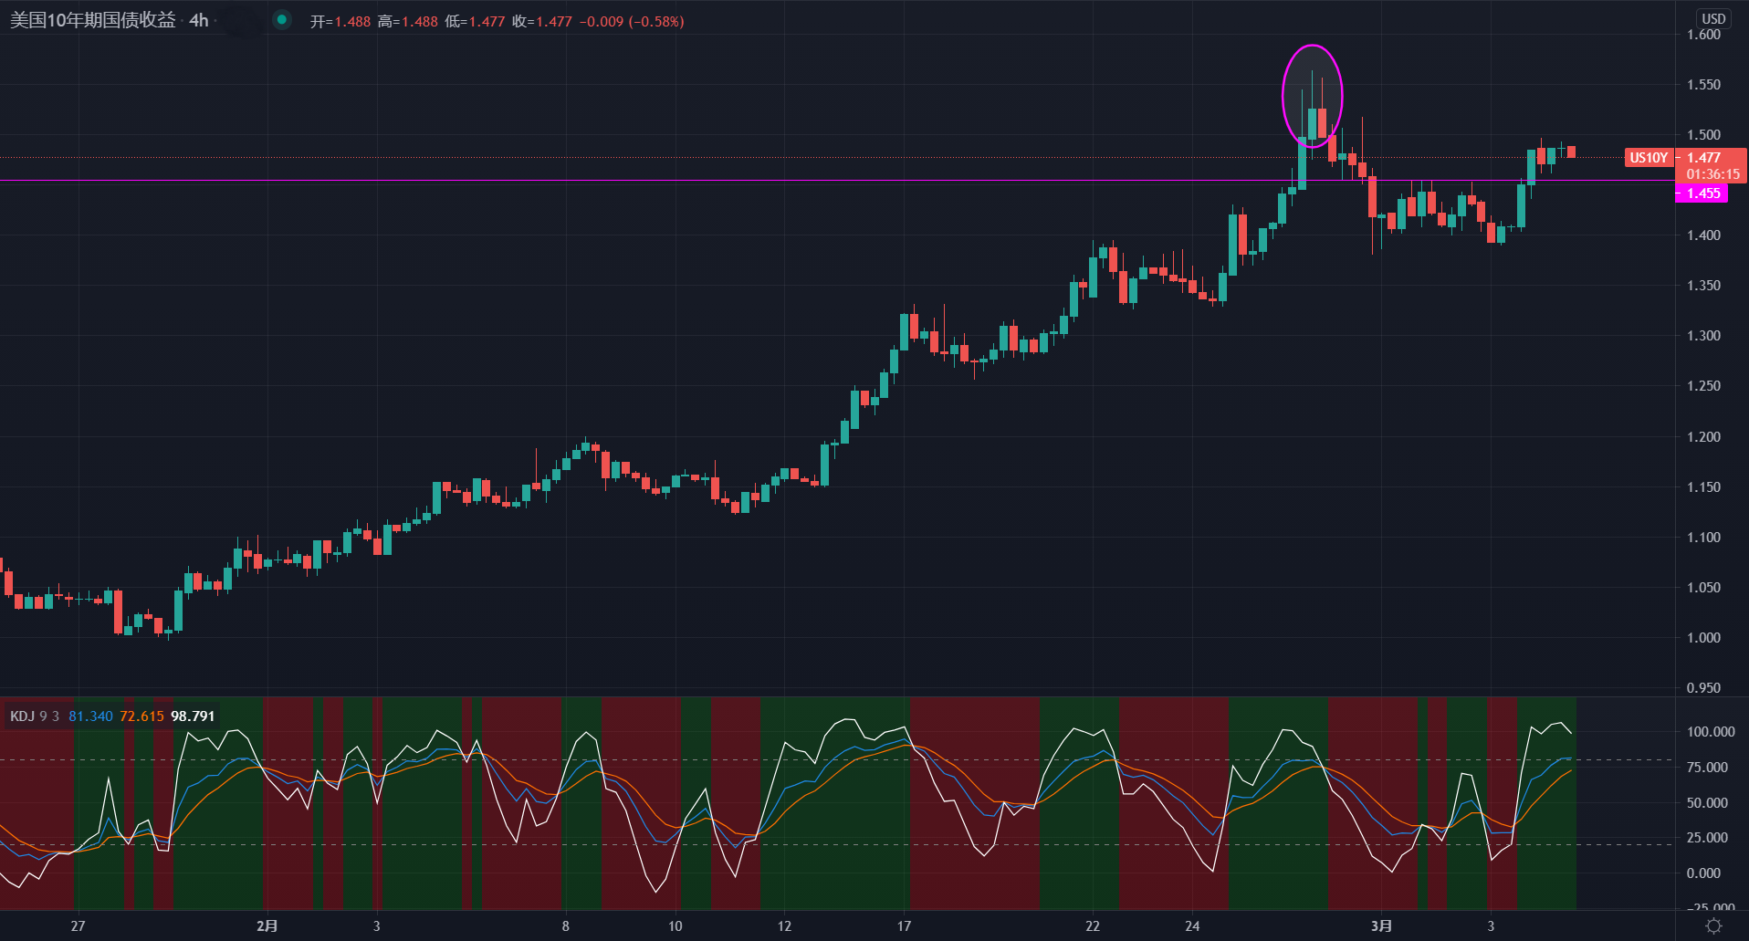Click the 1.400 price scale label

point(1703,235)
